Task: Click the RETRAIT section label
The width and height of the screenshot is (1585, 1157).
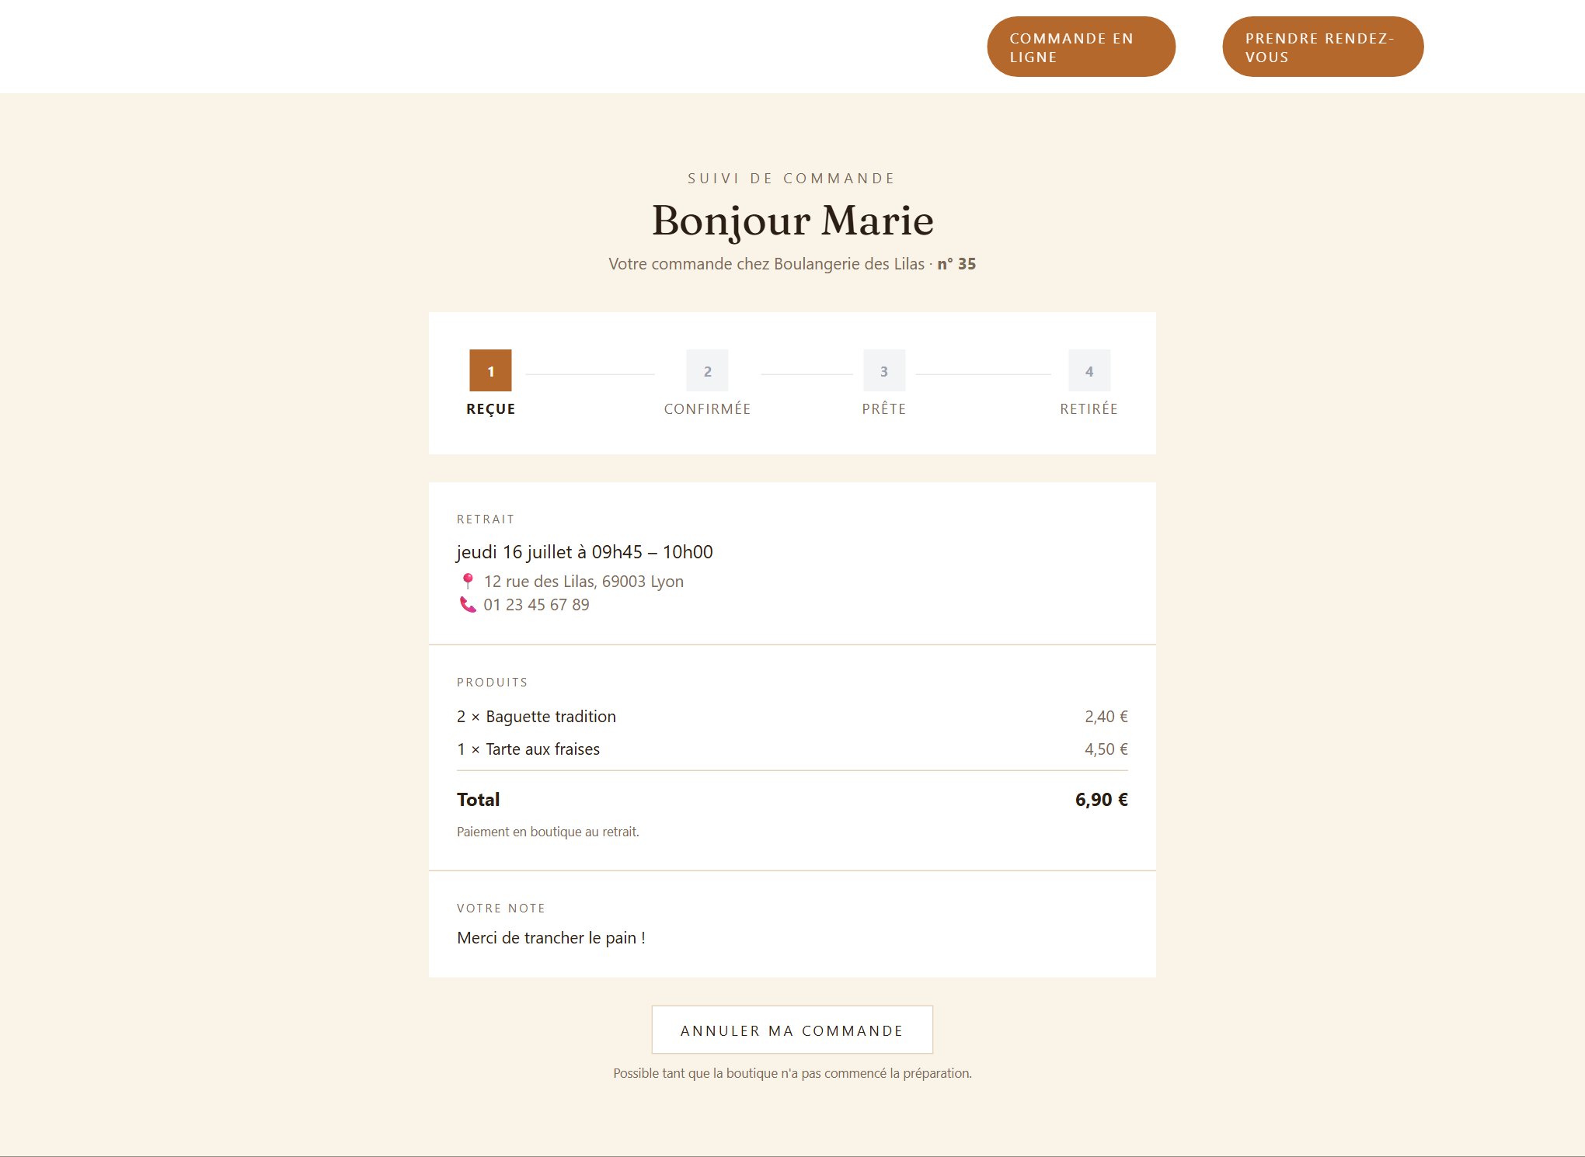Action: pyautogui.click(x=486, y=519)
